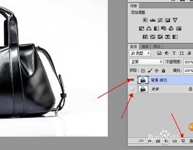Click the 不透明度 opacity value field
Viewport: 193px width, 150px height.
(x=188, y=62)
